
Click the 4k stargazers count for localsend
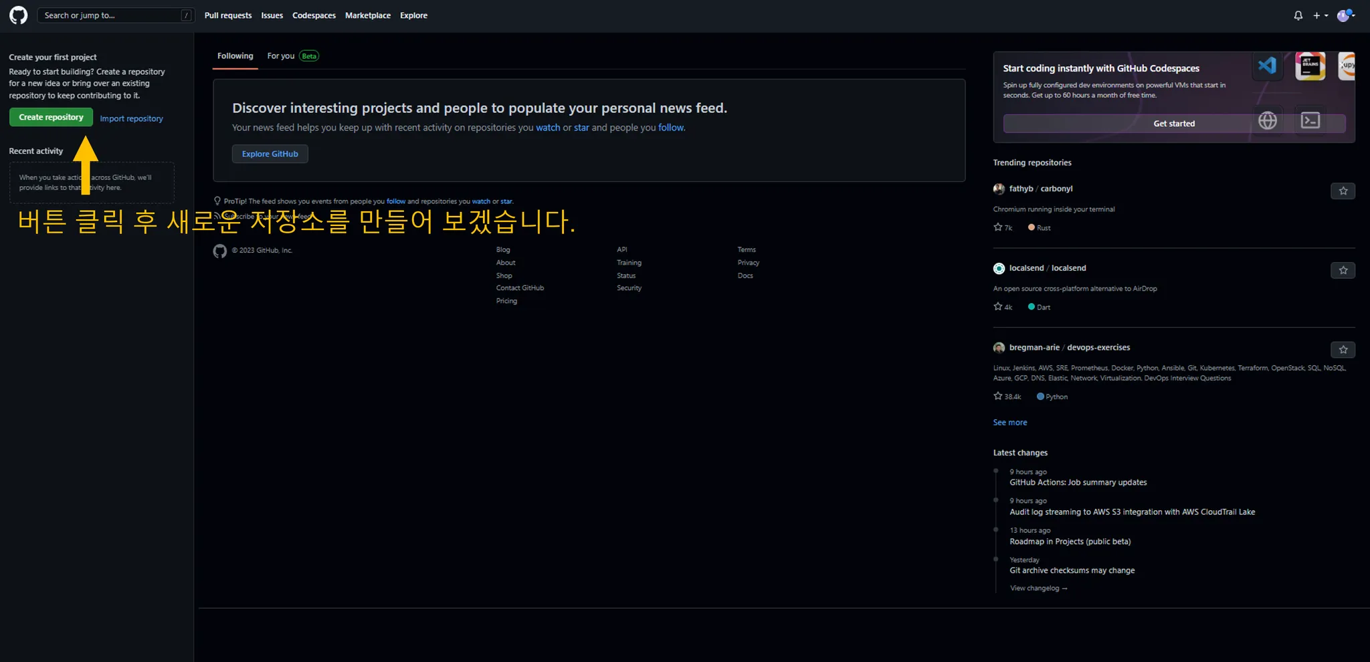coord(1003,307)
